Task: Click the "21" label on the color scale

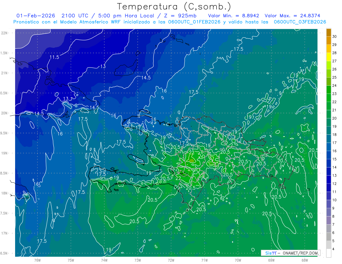Action: pyautogui.click(x=335, y=110)
